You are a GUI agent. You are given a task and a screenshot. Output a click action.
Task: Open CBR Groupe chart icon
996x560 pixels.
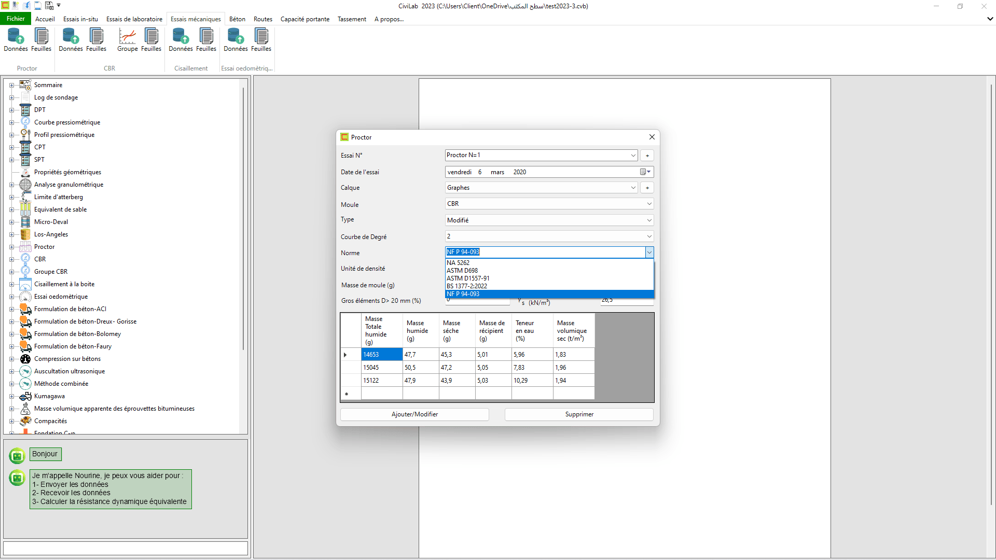[127, 40]
